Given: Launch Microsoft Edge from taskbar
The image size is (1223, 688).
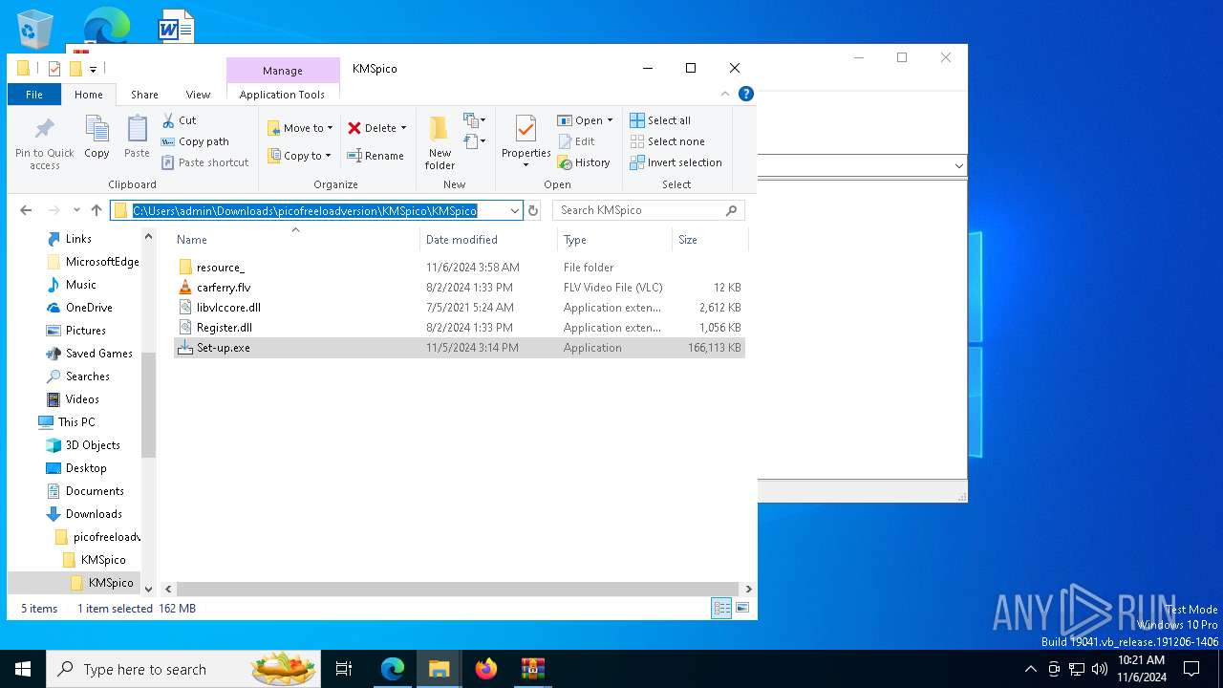Looking at the screenshot, I should (393, 669).
